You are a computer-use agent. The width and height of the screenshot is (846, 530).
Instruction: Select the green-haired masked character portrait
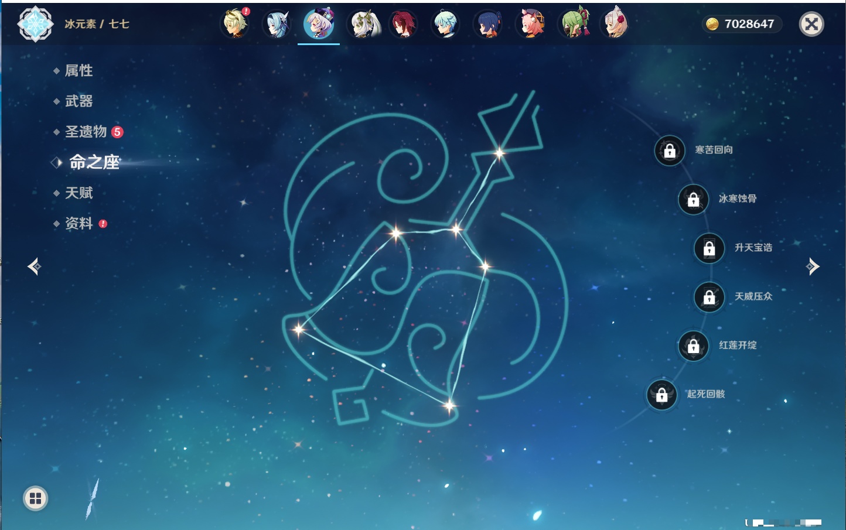pyautogui.click(x=575, y=24)
